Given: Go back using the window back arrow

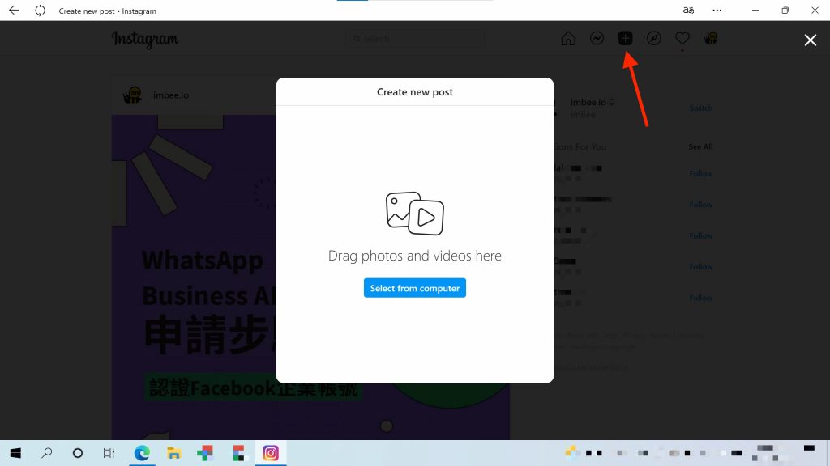Looking at the screenshot, I should tap(15, 11).
